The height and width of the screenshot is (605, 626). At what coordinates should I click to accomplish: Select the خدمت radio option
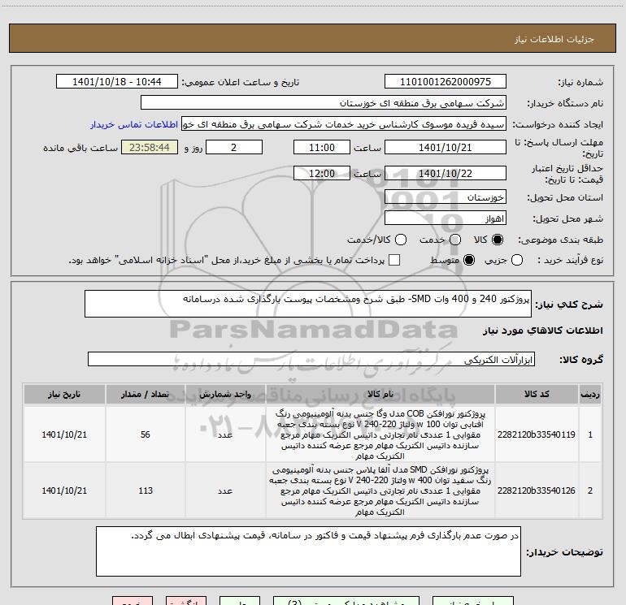(x=454, y=240)
